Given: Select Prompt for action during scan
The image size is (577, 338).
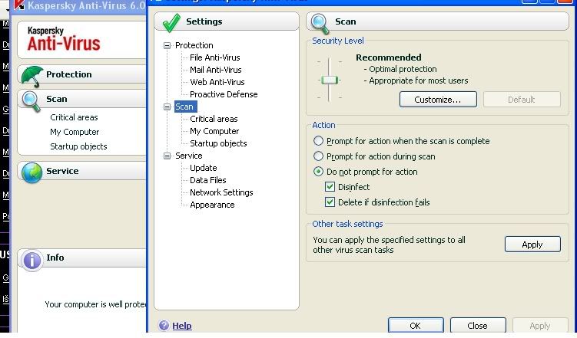Looking at the screenshot, I should [318, 156].
